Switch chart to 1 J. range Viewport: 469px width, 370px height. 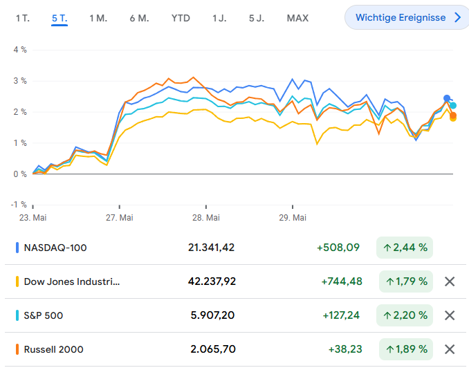[219, 18]
